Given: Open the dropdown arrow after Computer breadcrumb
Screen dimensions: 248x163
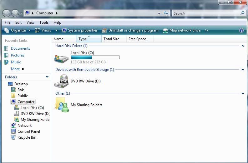Looking at the screenshot, I should pyautogui.click(x=57, y=13).
